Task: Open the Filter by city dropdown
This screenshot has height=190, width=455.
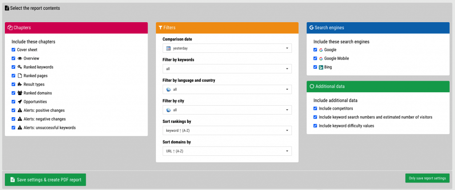Action: tap(227, 110)
